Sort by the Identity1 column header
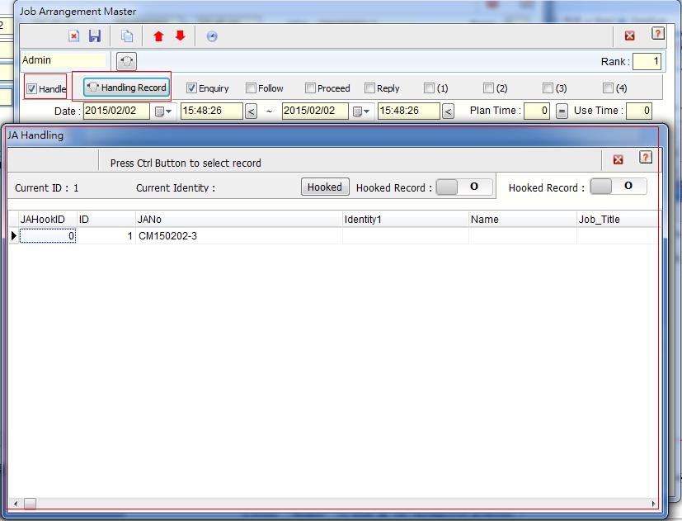682x521 pixels. (406, 219)
